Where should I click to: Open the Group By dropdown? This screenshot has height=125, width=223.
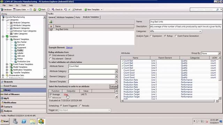[x=219, y=53]
